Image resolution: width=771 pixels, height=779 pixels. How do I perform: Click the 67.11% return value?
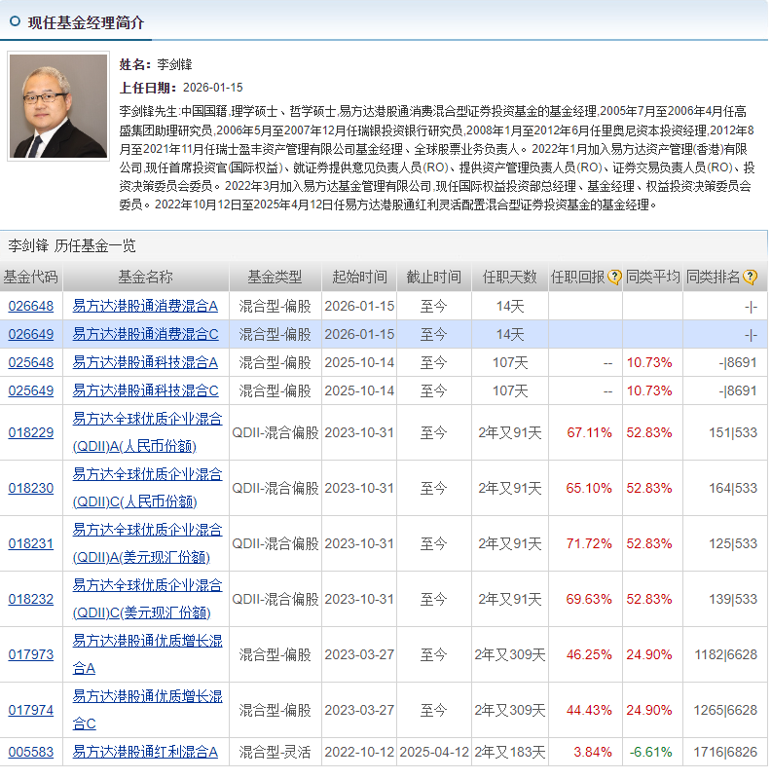point(589,432)
